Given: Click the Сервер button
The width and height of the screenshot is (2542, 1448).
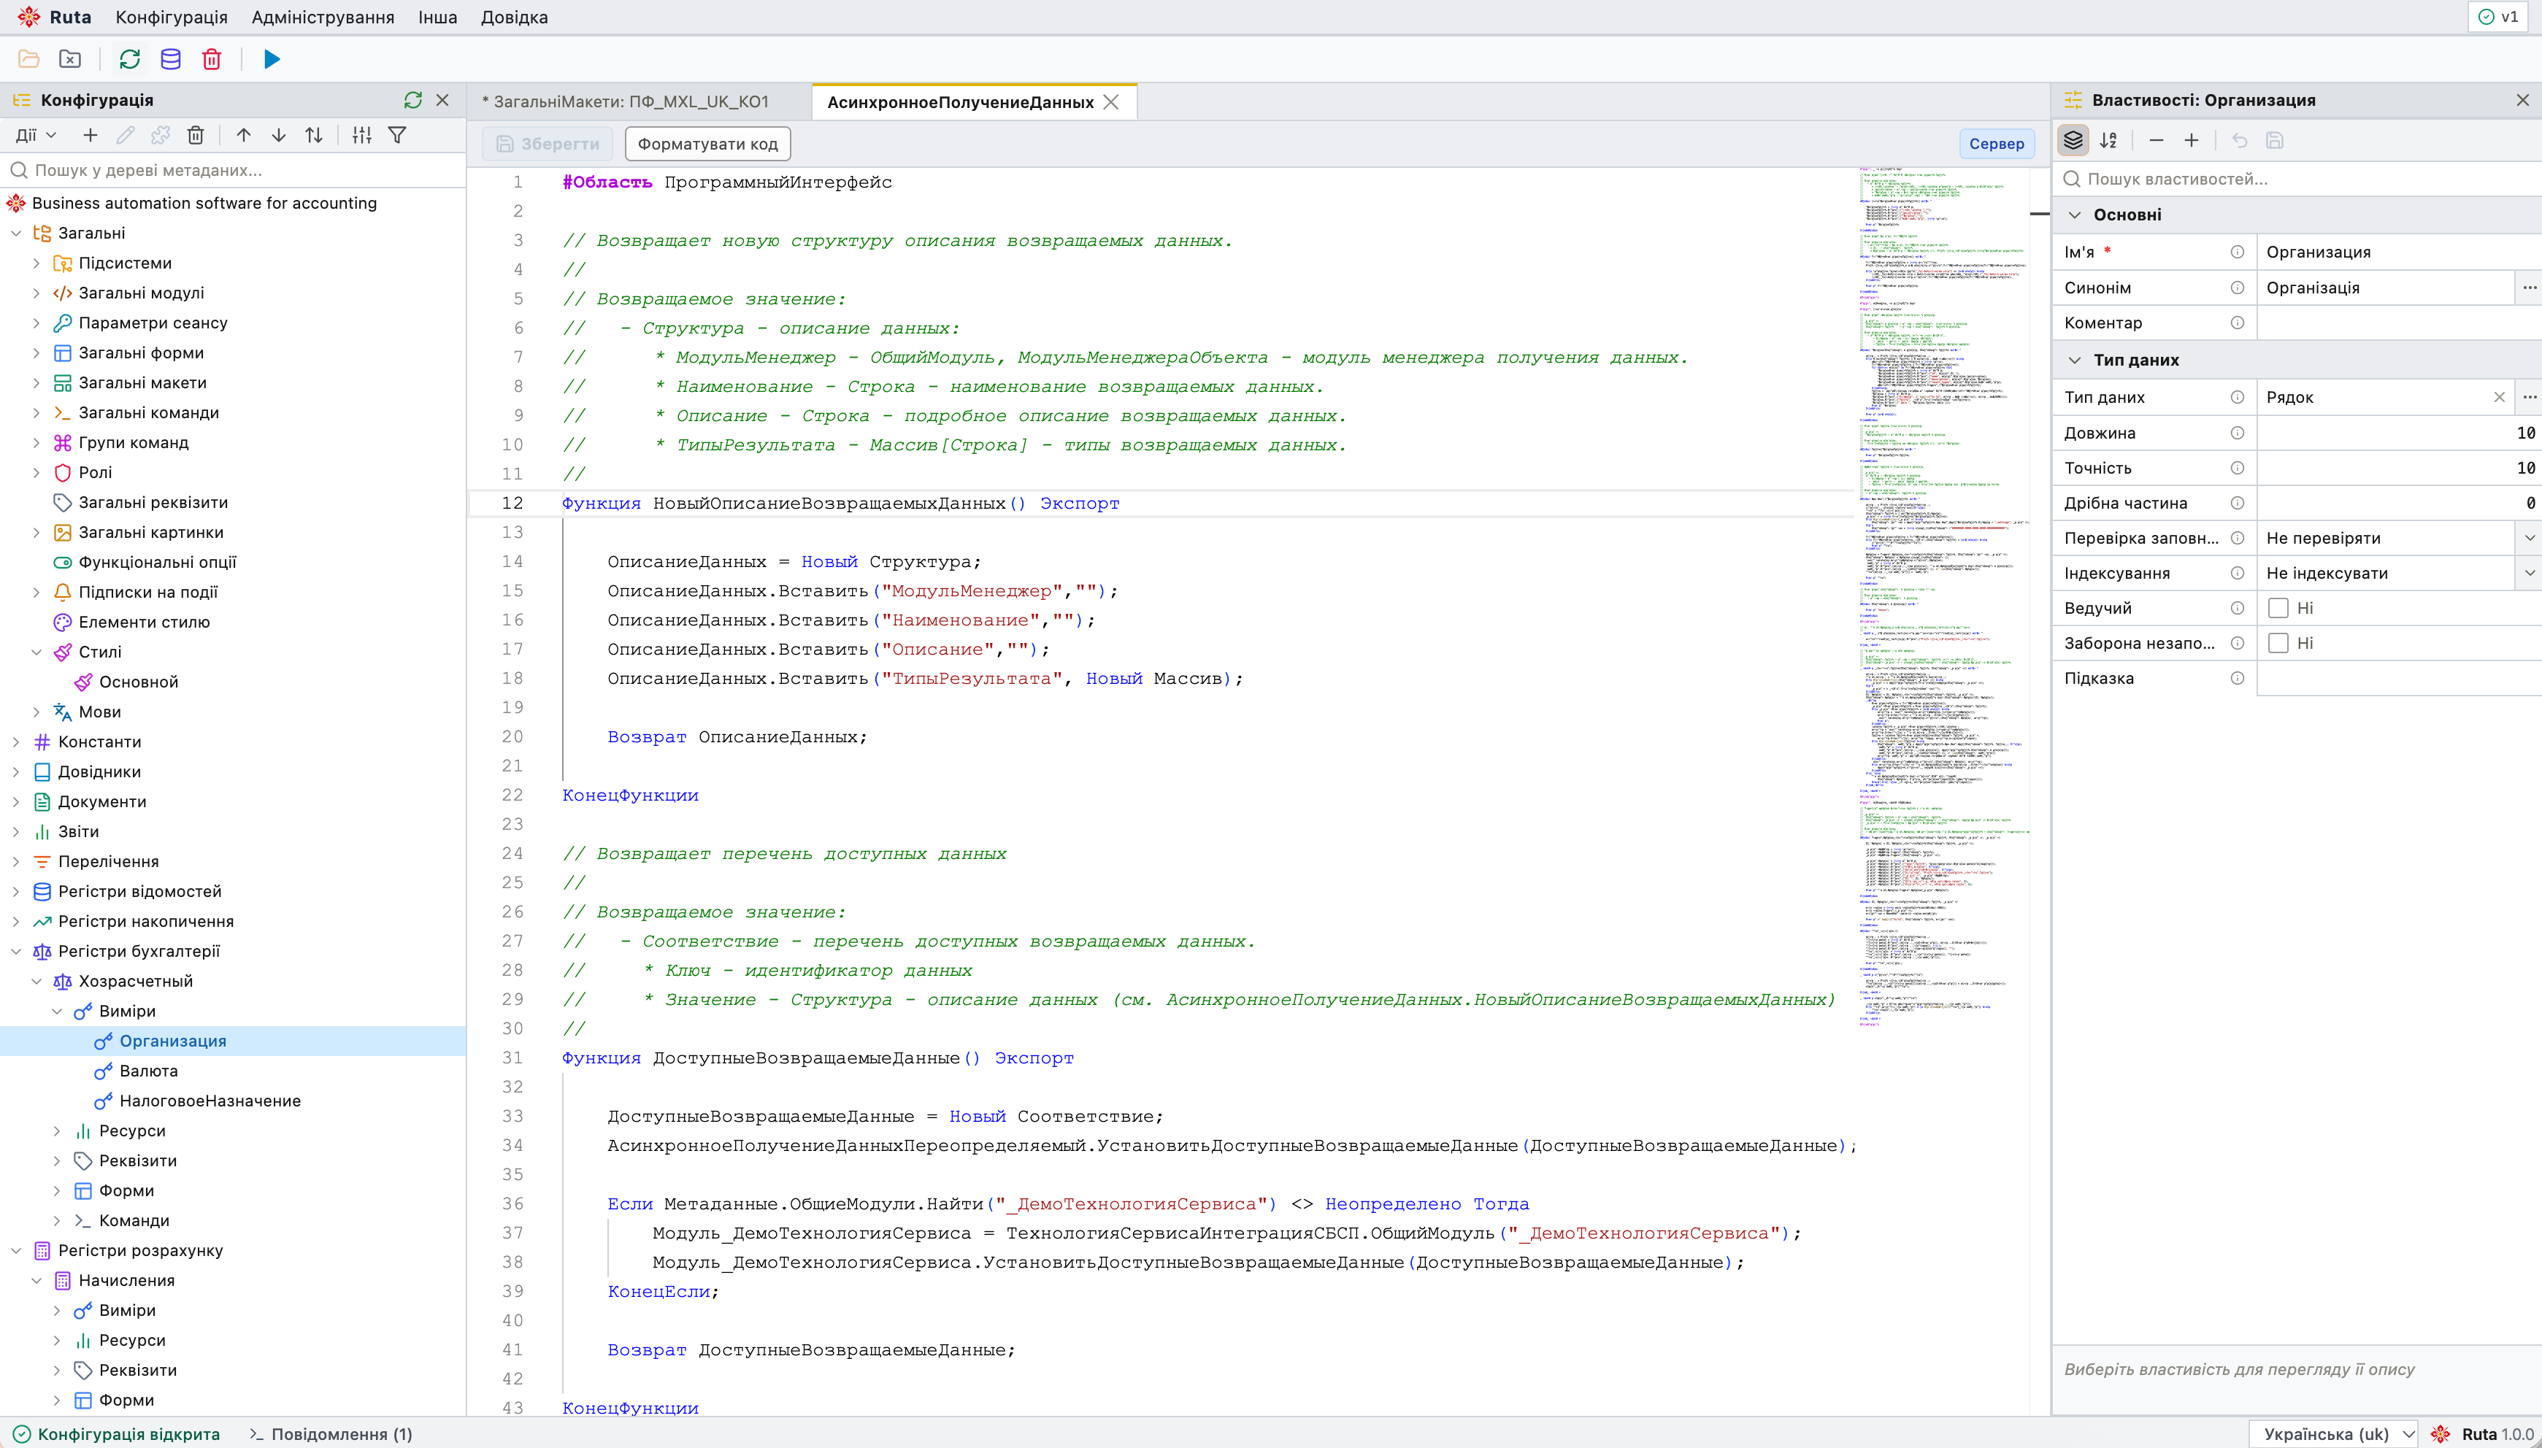Looking at the screenshot, I should [x=1996, y=145].
